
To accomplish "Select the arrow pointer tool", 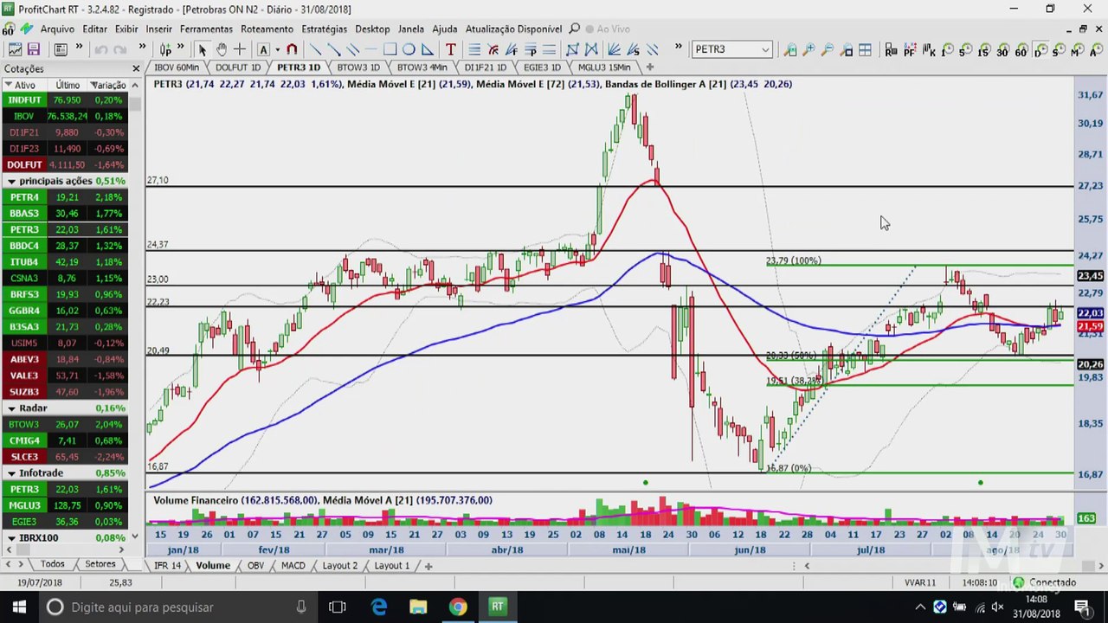I will pos(202,49).
